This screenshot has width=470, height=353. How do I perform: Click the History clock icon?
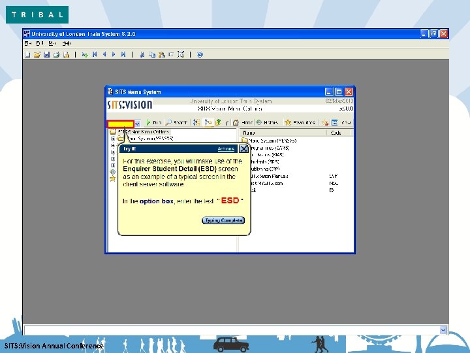click(x=259, y=122)
